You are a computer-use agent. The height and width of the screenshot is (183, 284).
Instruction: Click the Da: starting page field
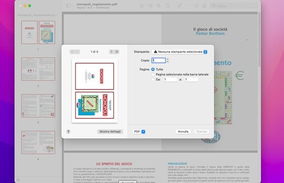coord(170,79)
